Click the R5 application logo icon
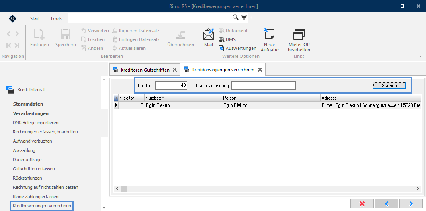 pyautogui.click(x=12, y=18)
